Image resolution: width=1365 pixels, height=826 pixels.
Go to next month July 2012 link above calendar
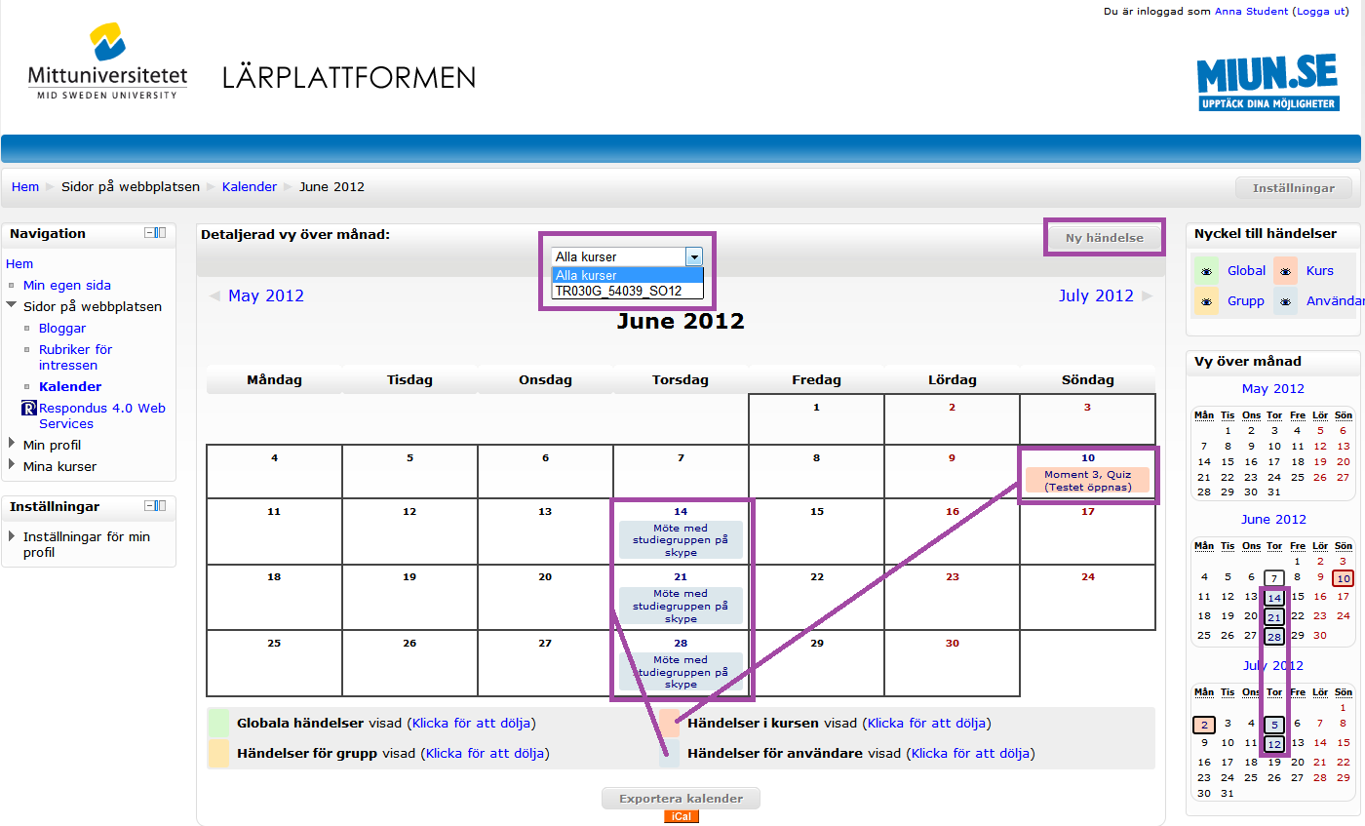(1096, 295)
